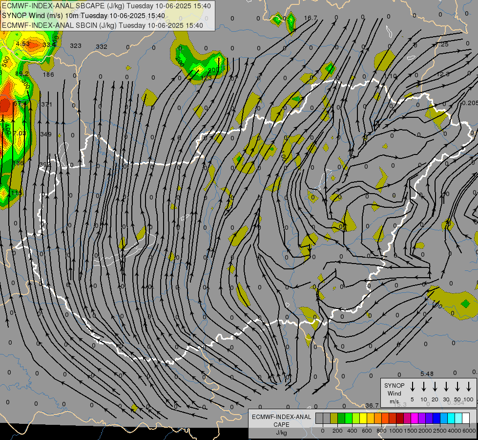This screenshot has height=440, width=478.
Task: Click the '332' value on the map
Action: pos(102,46)
